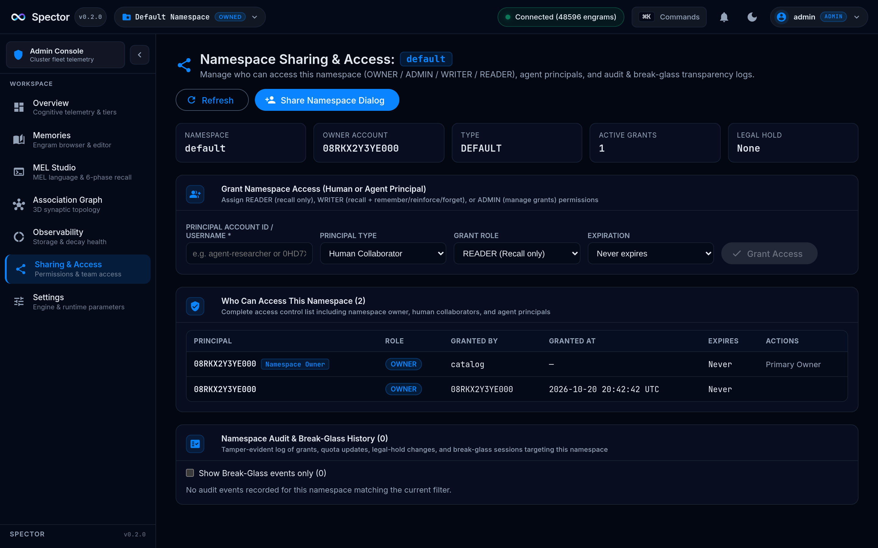Image resolution: width=878 pixels, height=548 pixels.
Task: Open the notifications bell
Action: coord(724,17)
